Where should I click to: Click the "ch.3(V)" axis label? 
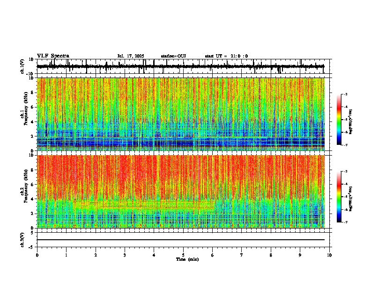(22, 240)
